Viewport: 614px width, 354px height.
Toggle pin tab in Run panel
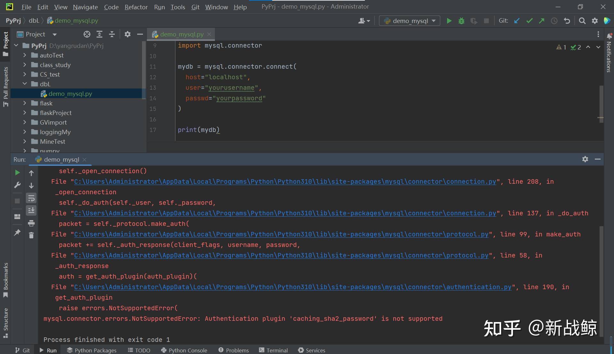point(17,232)
